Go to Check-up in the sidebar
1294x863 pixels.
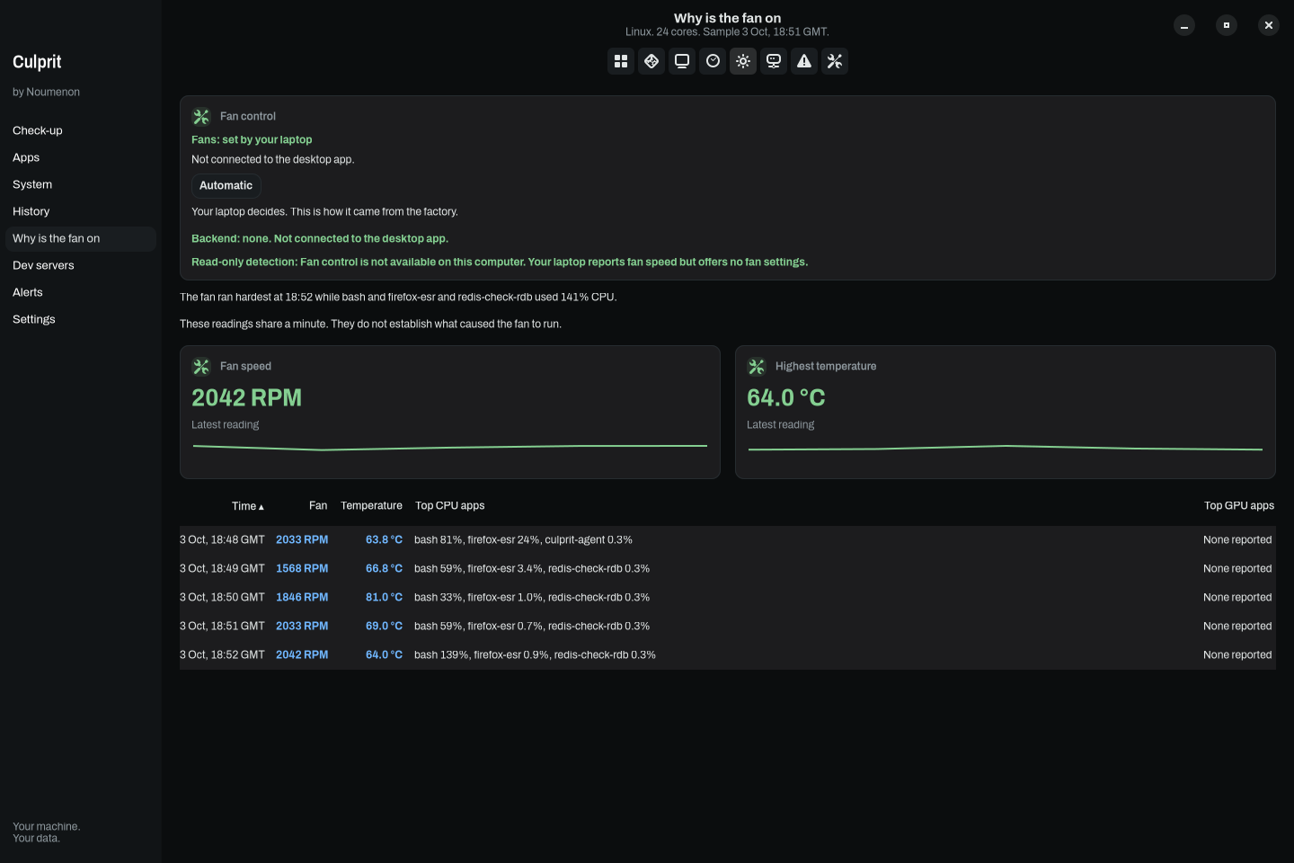[x=80, y=130]
